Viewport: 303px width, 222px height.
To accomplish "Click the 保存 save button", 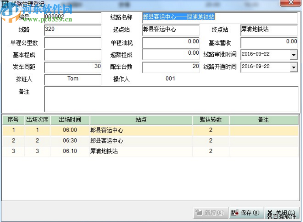I will pos(246,213).
